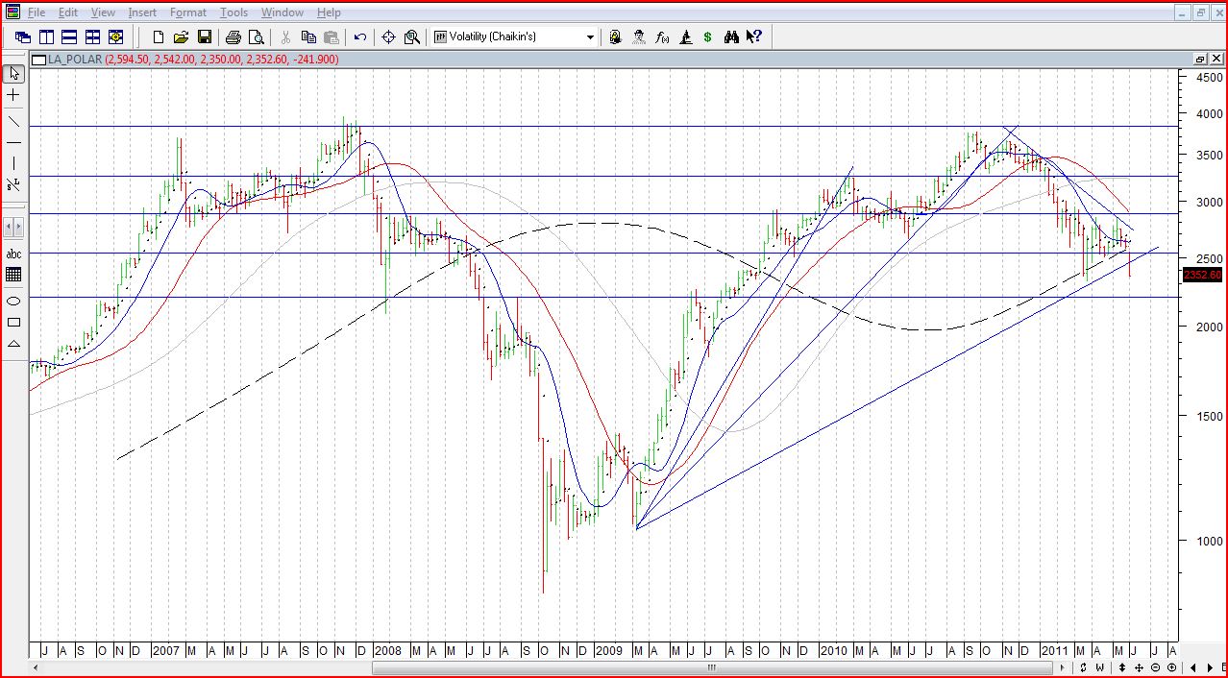Click the cut scissors icon
Screen dimensions: 1228x678
(285, 37)
